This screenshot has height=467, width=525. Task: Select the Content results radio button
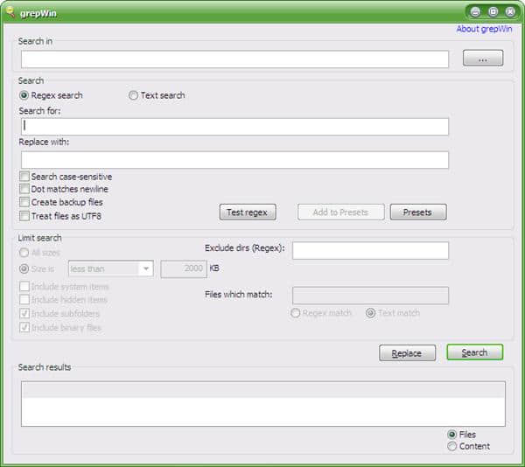451,446
